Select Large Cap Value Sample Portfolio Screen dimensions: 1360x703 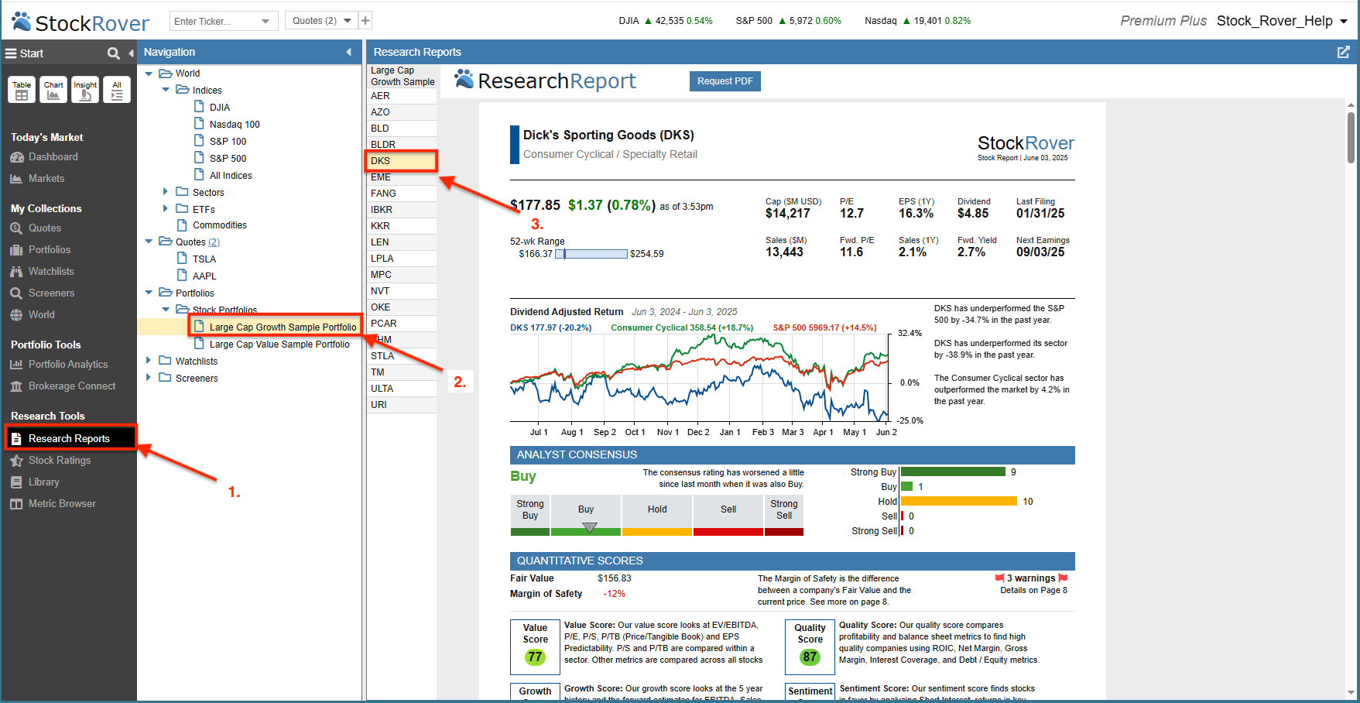pyautogui.click(x=279, y=345)
